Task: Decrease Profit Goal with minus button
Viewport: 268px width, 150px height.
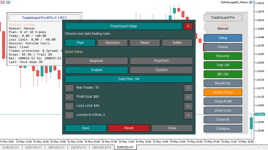Action: coord(69,97)
